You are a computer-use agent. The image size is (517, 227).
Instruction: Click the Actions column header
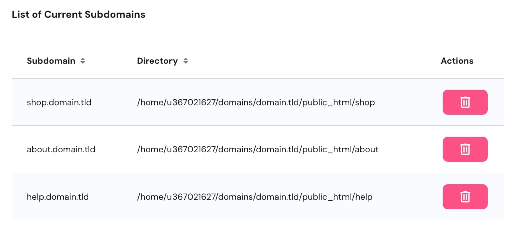click(x=457, y=61)
